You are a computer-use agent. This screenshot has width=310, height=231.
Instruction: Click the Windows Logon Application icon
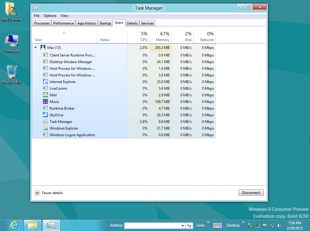pos(45,135)
